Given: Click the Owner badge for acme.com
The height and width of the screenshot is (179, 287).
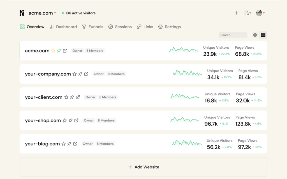Looking at the screenshot, I should click(77, 51).
